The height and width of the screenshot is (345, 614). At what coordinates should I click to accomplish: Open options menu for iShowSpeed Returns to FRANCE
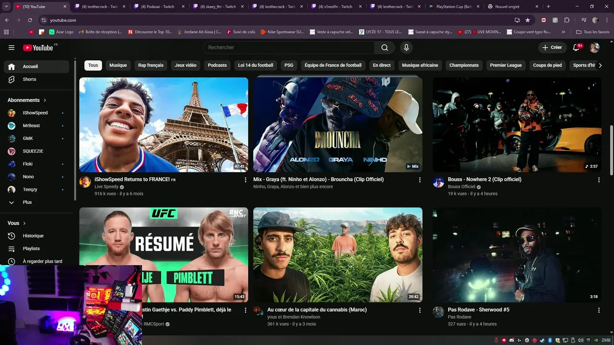coord(246,180)
